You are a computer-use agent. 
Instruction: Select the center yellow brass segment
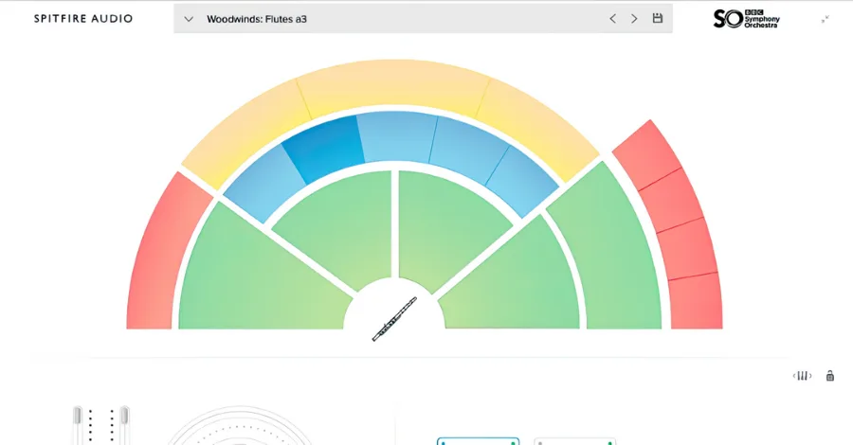(x=392, y=87)
